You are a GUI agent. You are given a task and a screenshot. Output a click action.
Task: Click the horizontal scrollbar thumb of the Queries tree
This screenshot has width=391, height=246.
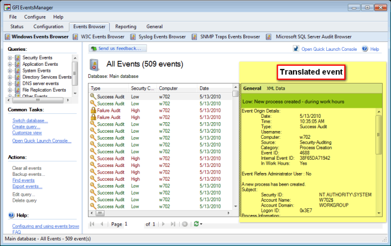click(38, 100)
